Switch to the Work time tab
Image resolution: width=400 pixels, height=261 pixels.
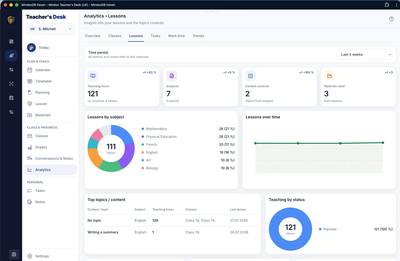pyautogui.click(x=176, y=36)
